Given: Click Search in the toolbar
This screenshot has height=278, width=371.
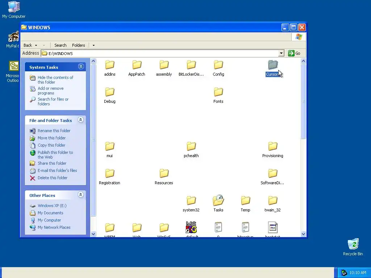Looking at the screenshot, I should pyautogui.click(x=61, y=45).
